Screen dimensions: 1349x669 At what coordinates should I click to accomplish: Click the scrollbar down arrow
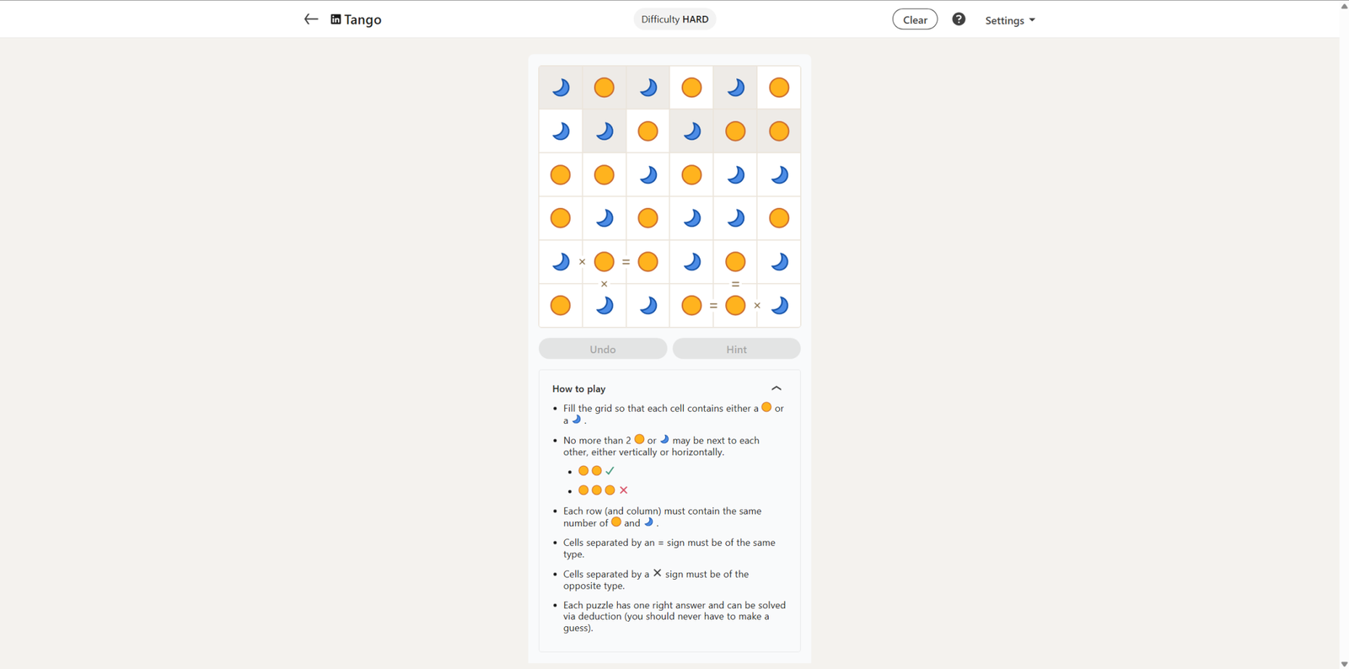point(1344,664)
